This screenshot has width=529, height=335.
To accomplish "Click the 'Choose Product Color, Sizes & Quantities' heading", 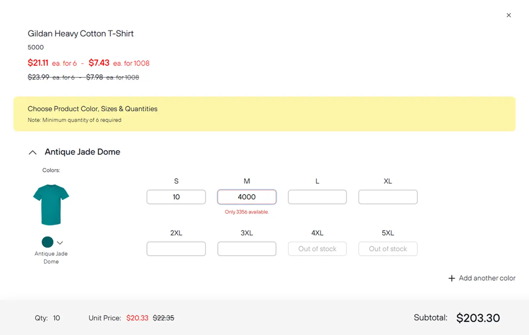I will 92,109.
